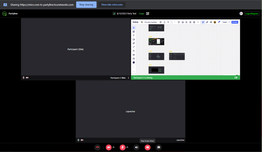The image size is (262, 152).
Task: Open the chat panel
Action: point(159,147)
